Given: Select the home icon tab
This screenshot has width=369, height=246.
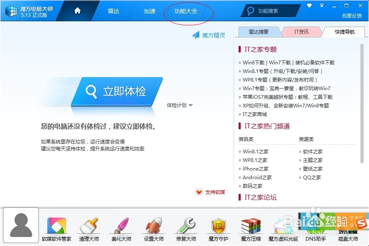Looking at the screenshot, I should [x=77, y=11].
